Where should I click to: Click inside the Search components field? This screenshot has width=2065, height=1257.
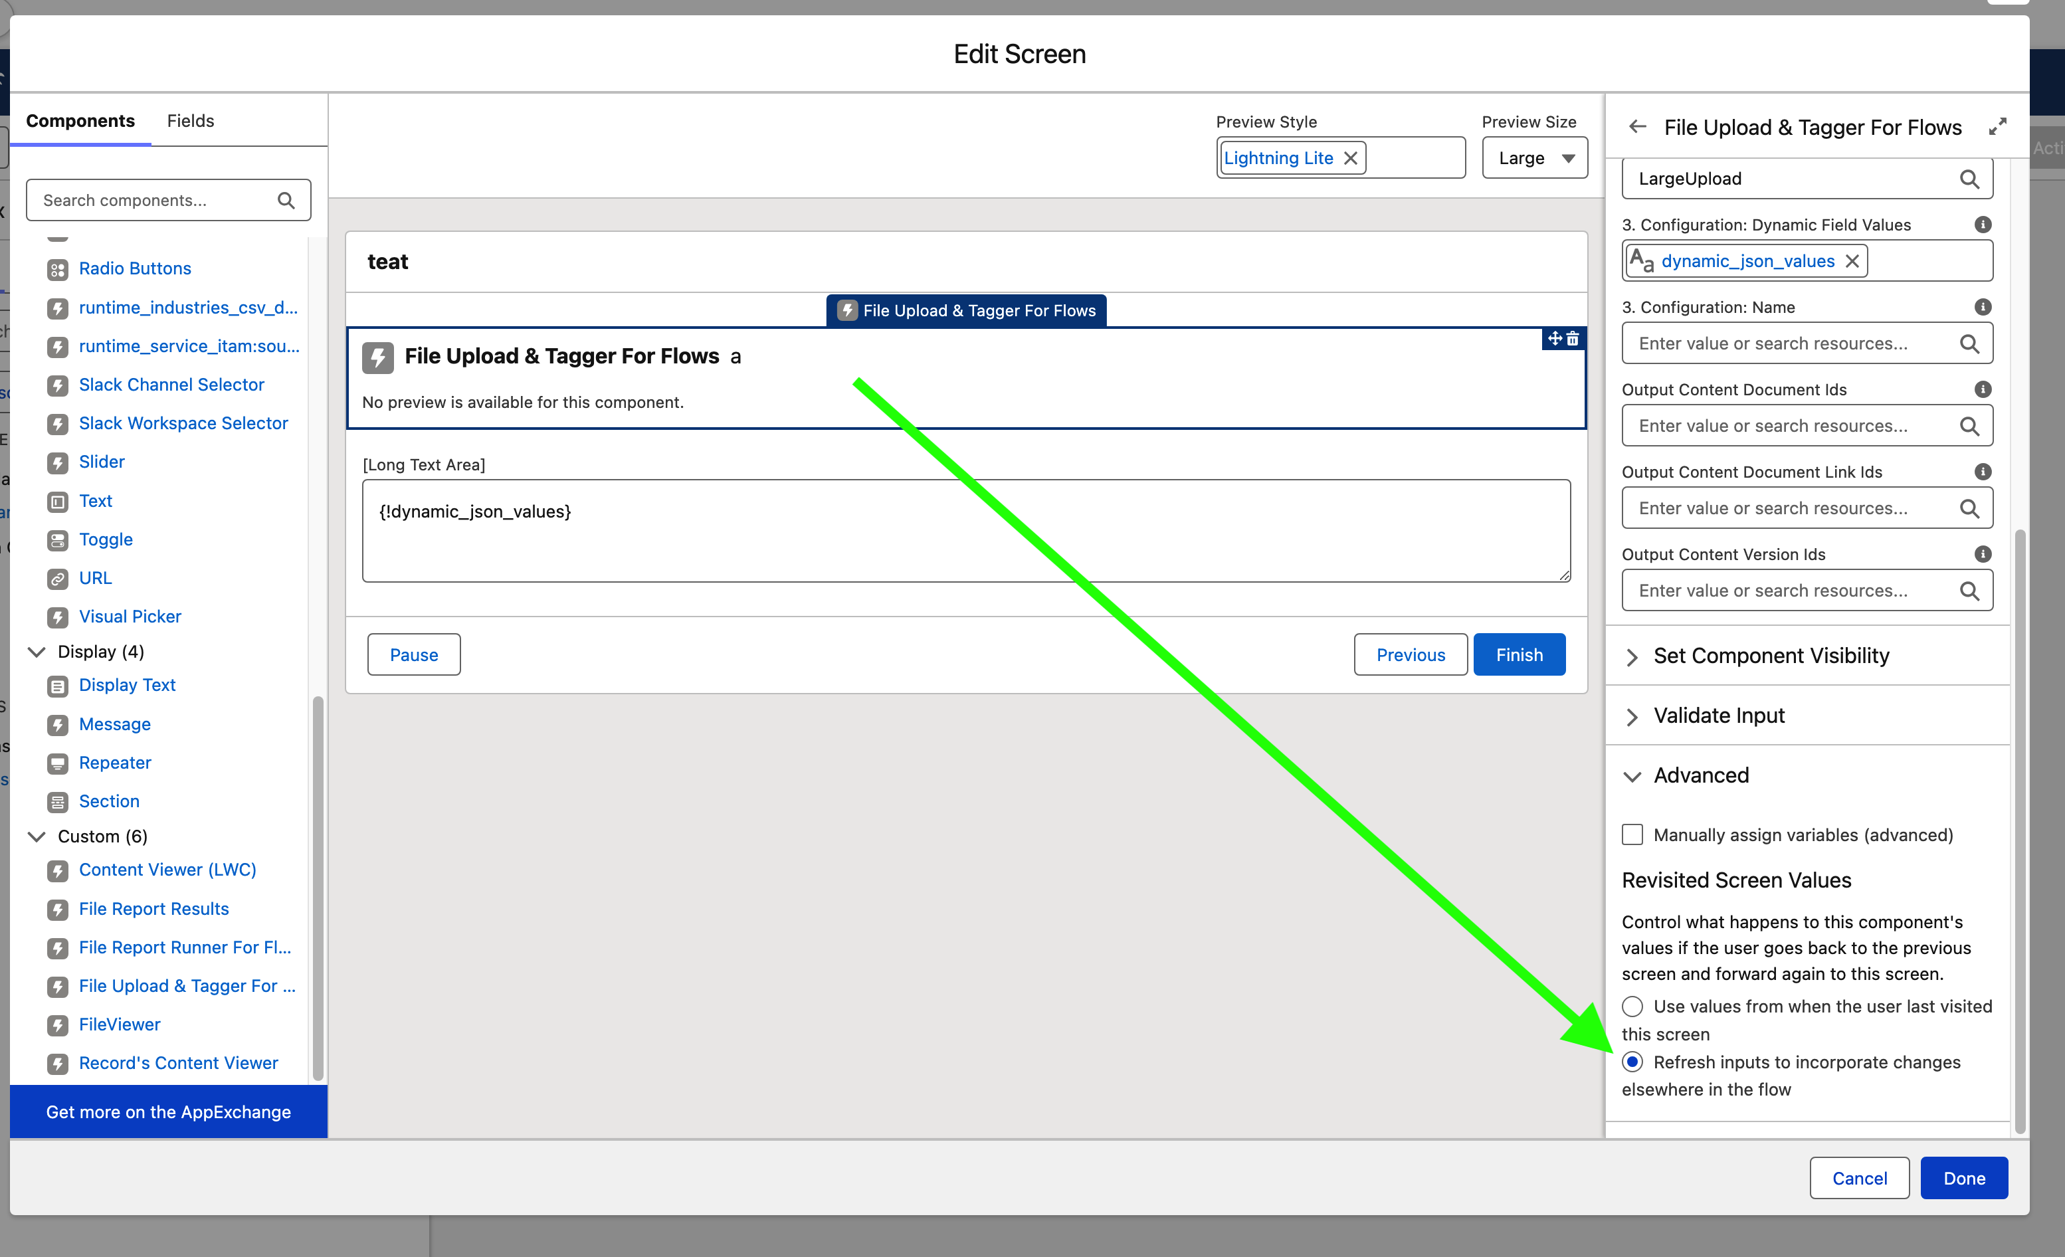coord(151,199)
